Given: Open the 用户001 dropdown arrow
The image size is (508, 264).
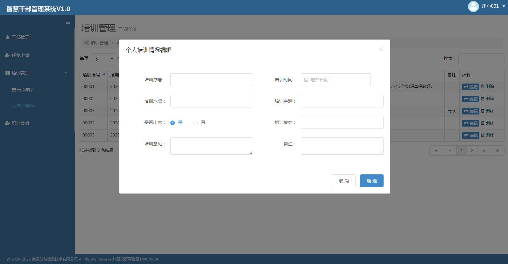Looking at the screenshot, I should (x=504, y=6).
